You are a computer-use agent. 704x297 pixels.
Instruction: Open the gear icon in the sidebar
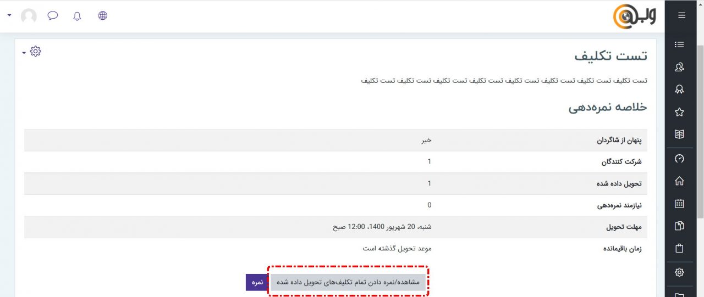(679, 272)
